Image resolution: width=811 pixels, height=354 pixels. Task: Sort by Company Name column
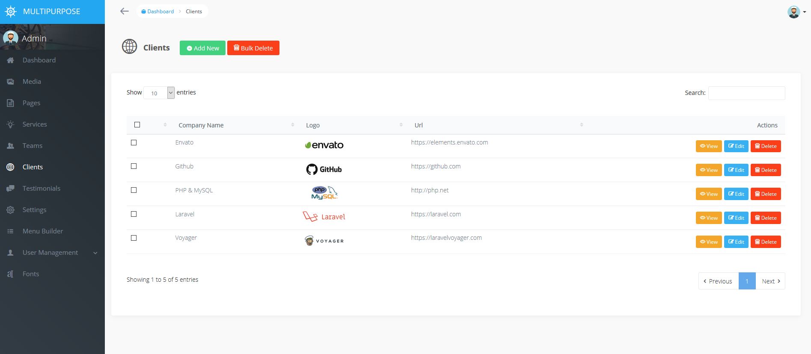pos(236,125)
